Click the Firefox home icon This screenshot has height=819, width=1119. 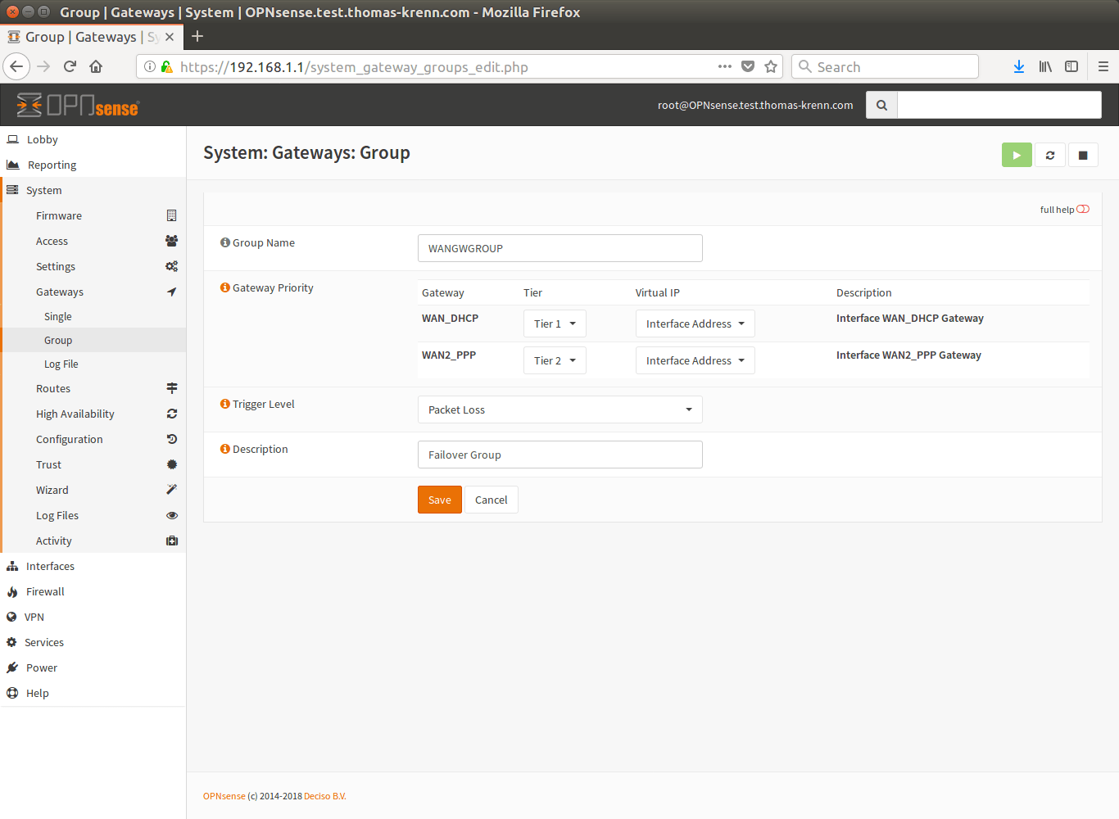click(96, 67)
